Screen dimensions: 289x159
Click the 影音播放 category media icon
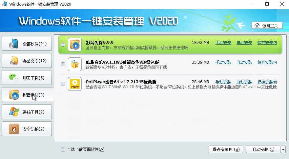click(14, 95)
